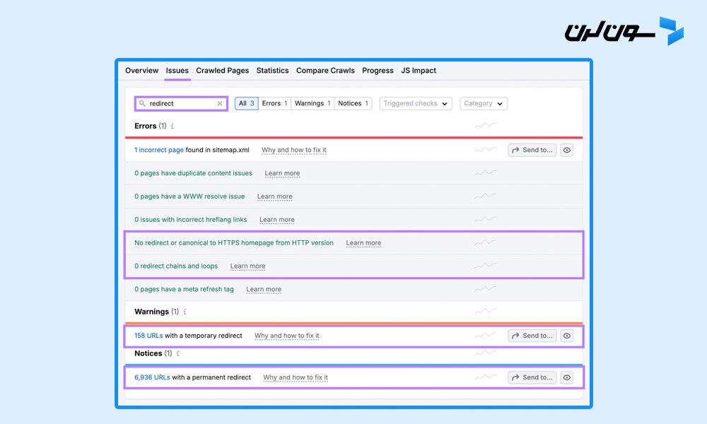This screenshot has height=424, width=707.
Task: Click the 'Errors (1)' section heading
Action: coord(150,126)
